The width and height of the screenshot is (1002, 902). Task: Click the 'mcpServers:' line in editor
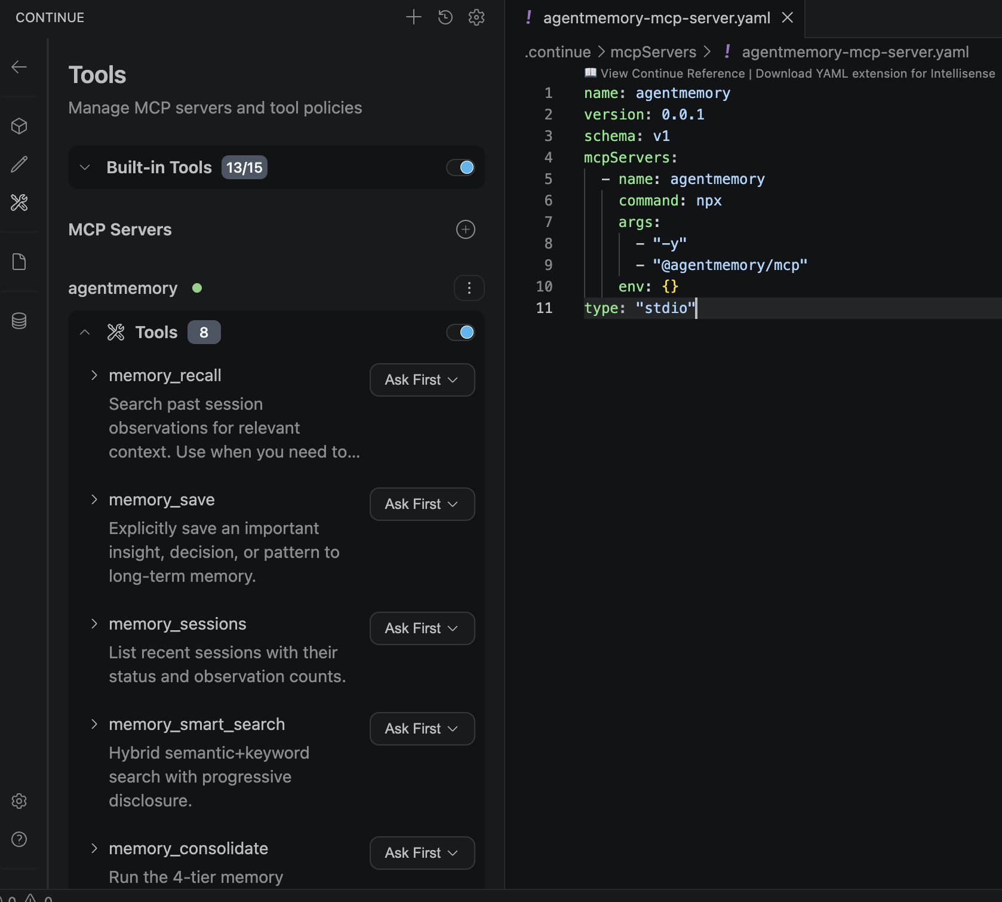pyautogui.click(x=631, y=158)
